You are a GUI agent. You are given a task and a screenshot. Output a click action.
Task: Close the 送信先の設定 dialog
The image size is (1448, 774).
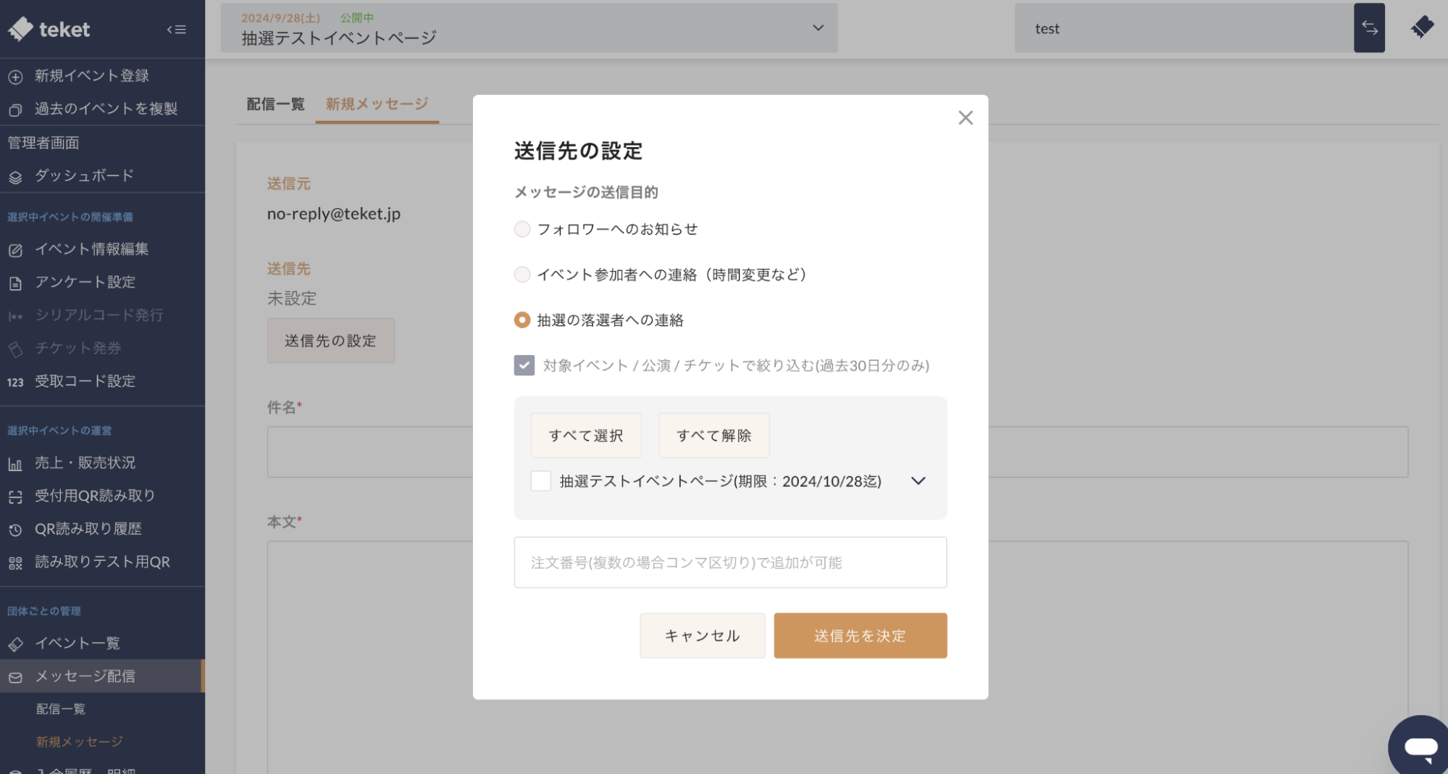click(965, 117)
